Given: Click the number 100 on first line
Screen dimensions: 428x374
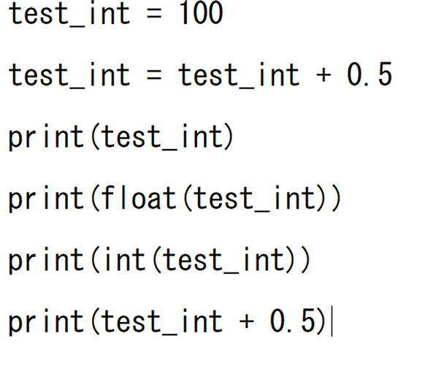Looking at the screenshot, I should click(x=202, y=12).
